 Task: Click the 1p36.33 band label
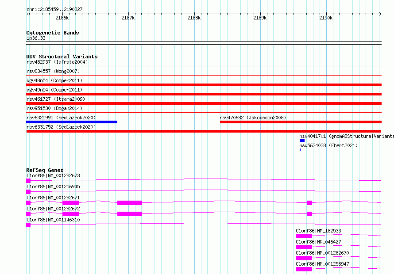point(36,38)
